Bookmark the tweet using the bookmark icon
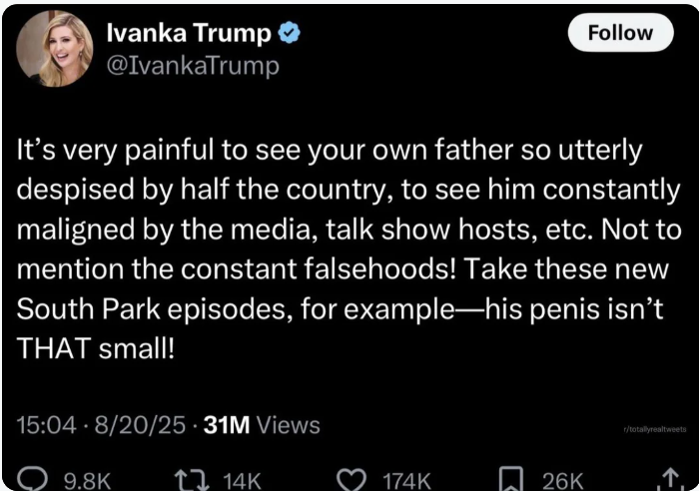Viewport: 699px width, 491px height. (x=510, y=479)
